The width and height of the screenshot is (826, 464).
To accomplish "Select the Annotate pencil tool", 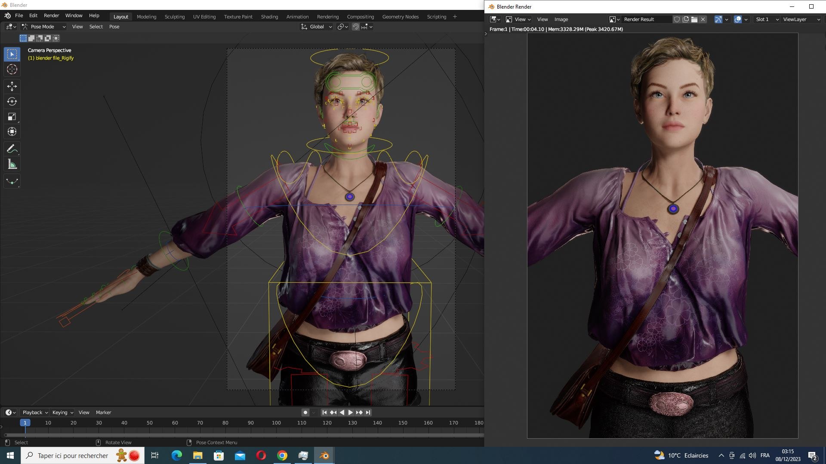I will pos(12,149).
